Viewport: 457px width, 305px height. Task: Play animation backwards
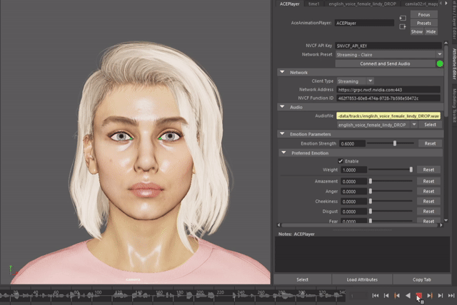click(x=408, y=296)
